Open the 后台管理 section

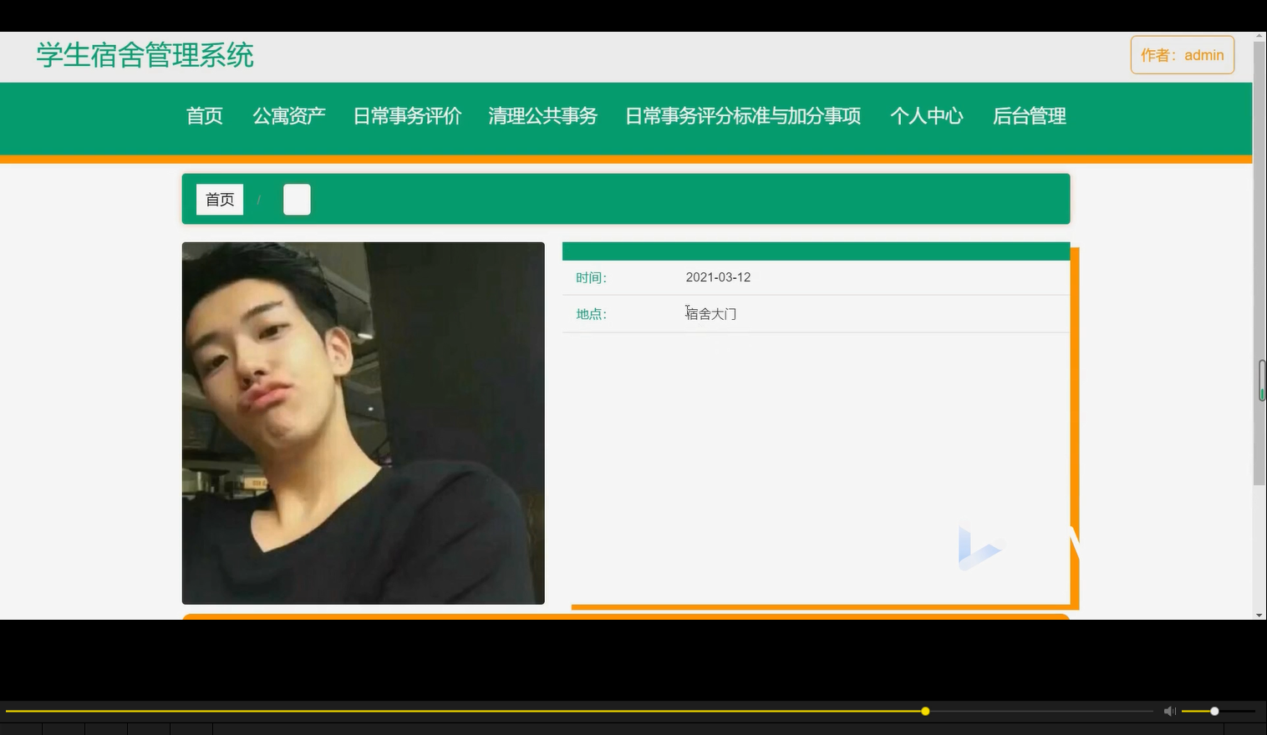[x=1029, y=116]
